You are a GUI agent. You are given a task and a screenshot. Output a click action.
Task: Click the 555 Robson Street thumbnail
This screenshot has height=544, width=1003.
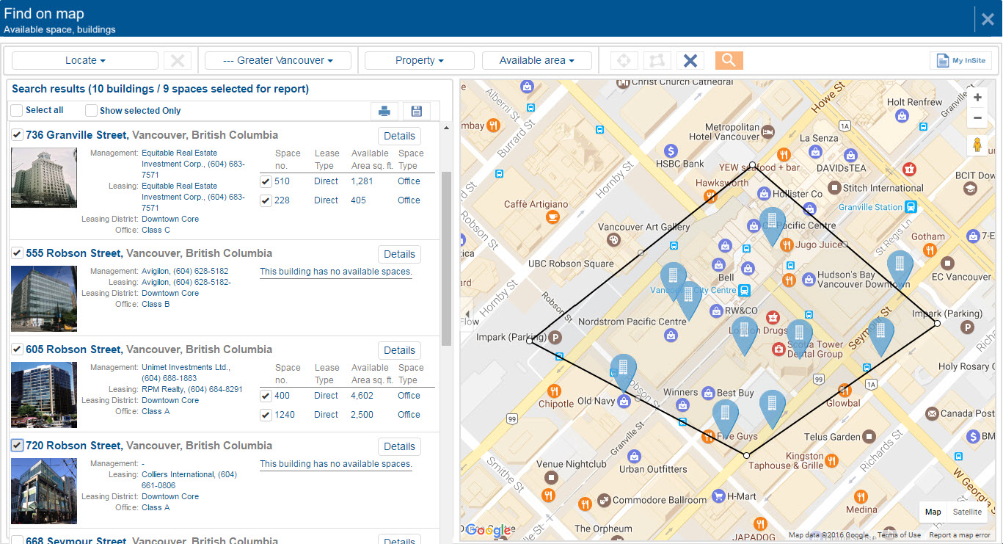pyautogui.click(x=44, y=299)
